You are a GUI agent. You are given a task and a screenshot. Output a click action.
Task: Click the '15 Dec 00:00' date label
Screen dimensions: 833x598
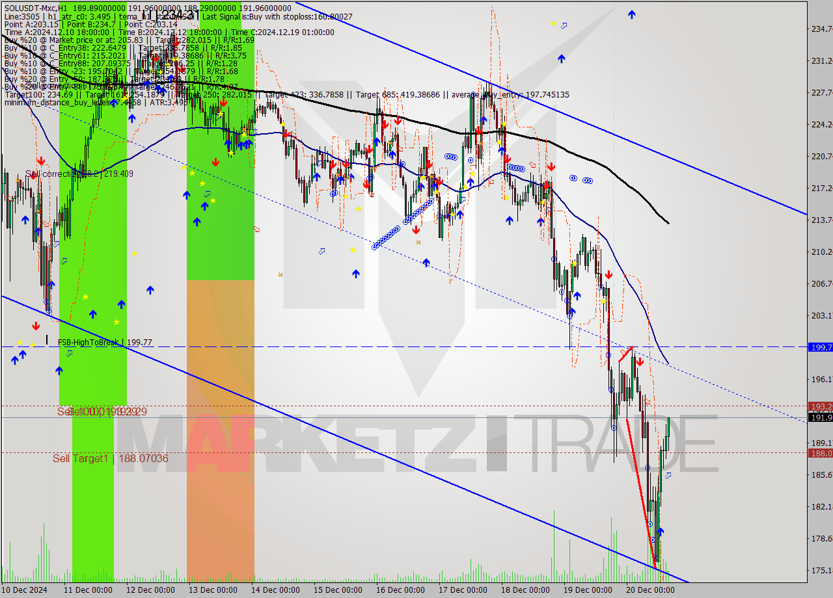[x=338, y=590]
